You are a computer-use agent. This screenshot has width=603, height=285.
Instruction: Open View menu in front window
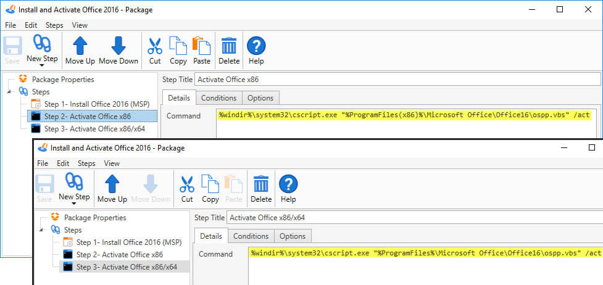click(112, 163)
